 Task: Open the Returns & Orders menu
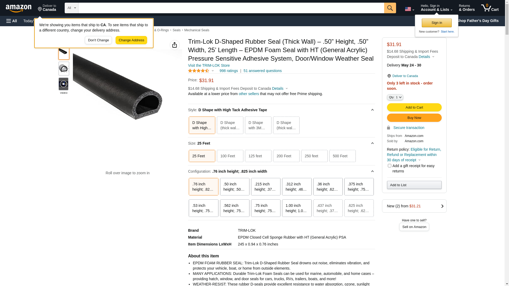[467, 8]
